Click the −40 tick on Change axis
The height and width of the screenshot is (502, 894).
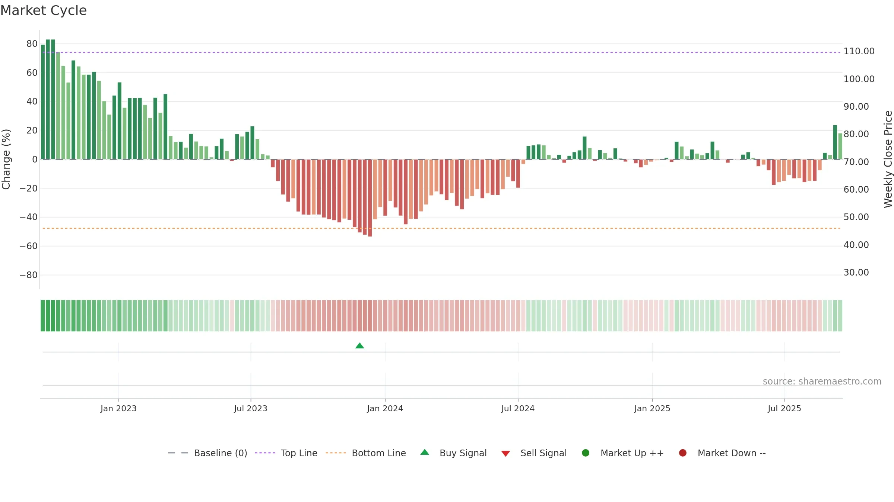[29, 217]
